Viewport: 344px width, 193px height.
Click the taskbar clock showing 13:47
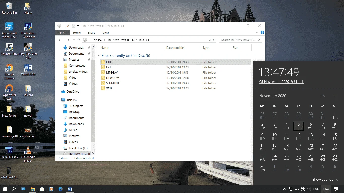(326, 189)
